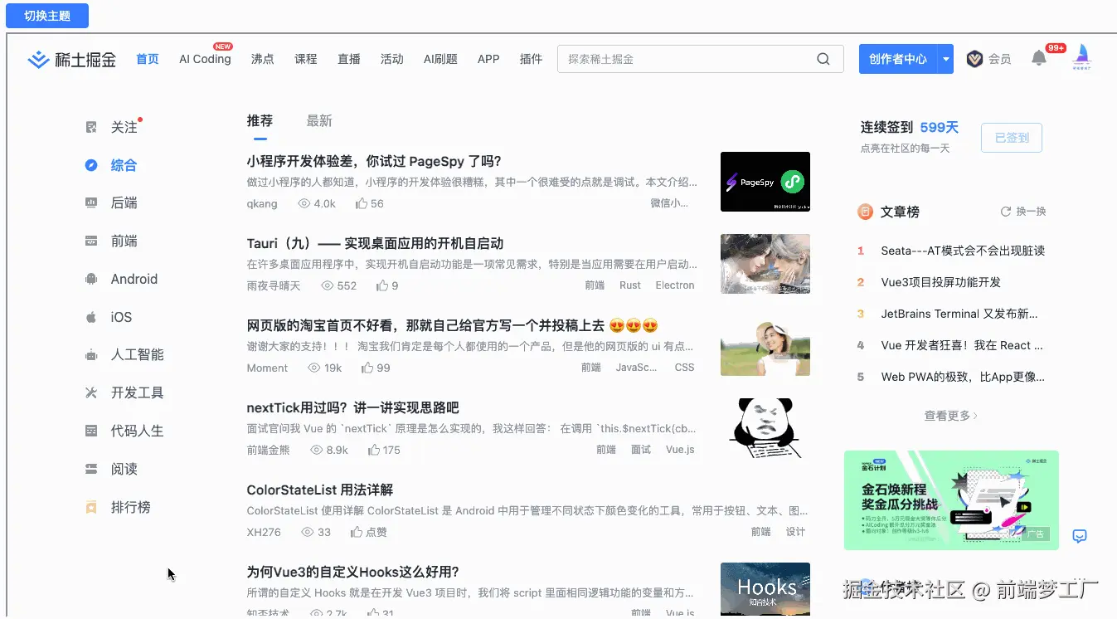Image resolution: width=1117 pixels, height=619 pixels.
Task: Select the 综合 compass icon
Action: [x=91, y=165]
